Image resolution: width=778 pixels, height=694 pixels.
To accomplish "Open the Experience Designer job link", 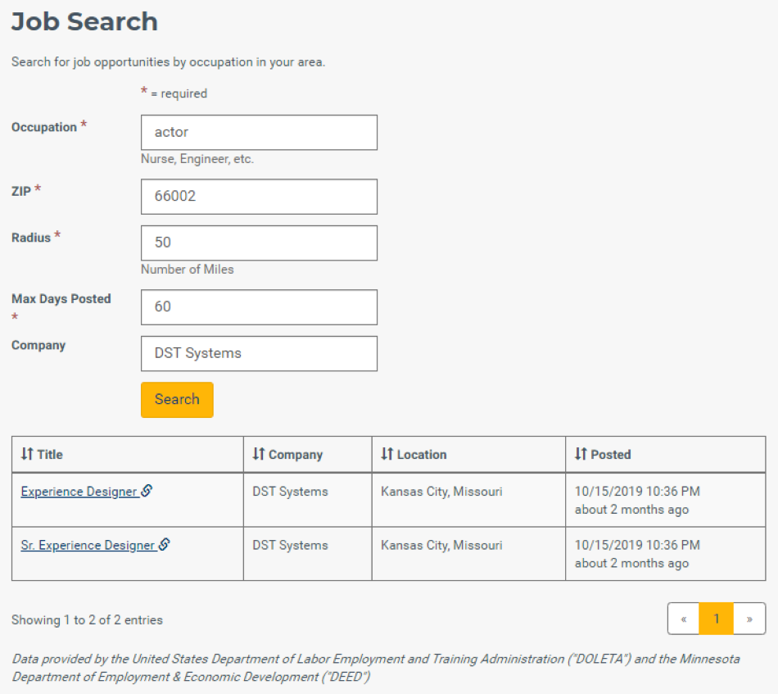I will pos(79,492).
